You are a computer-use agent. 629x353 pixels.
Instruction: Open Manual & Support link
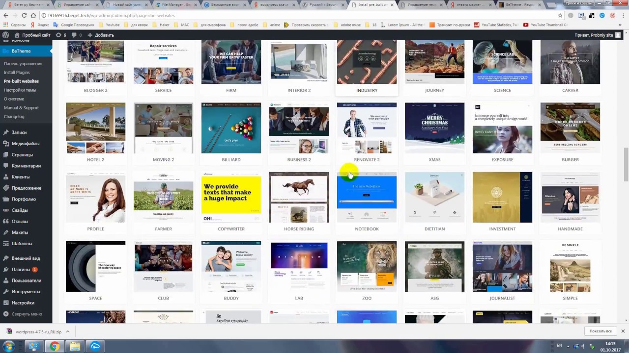point(21,108)
